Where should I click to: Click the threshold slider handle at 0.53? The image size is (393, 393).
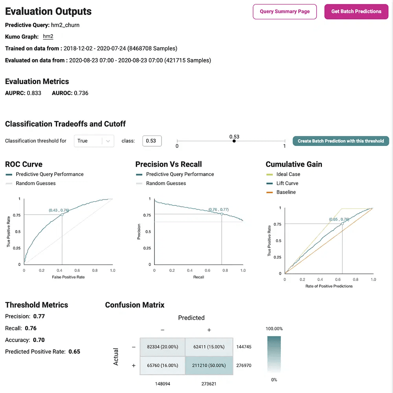click(234, 141)
